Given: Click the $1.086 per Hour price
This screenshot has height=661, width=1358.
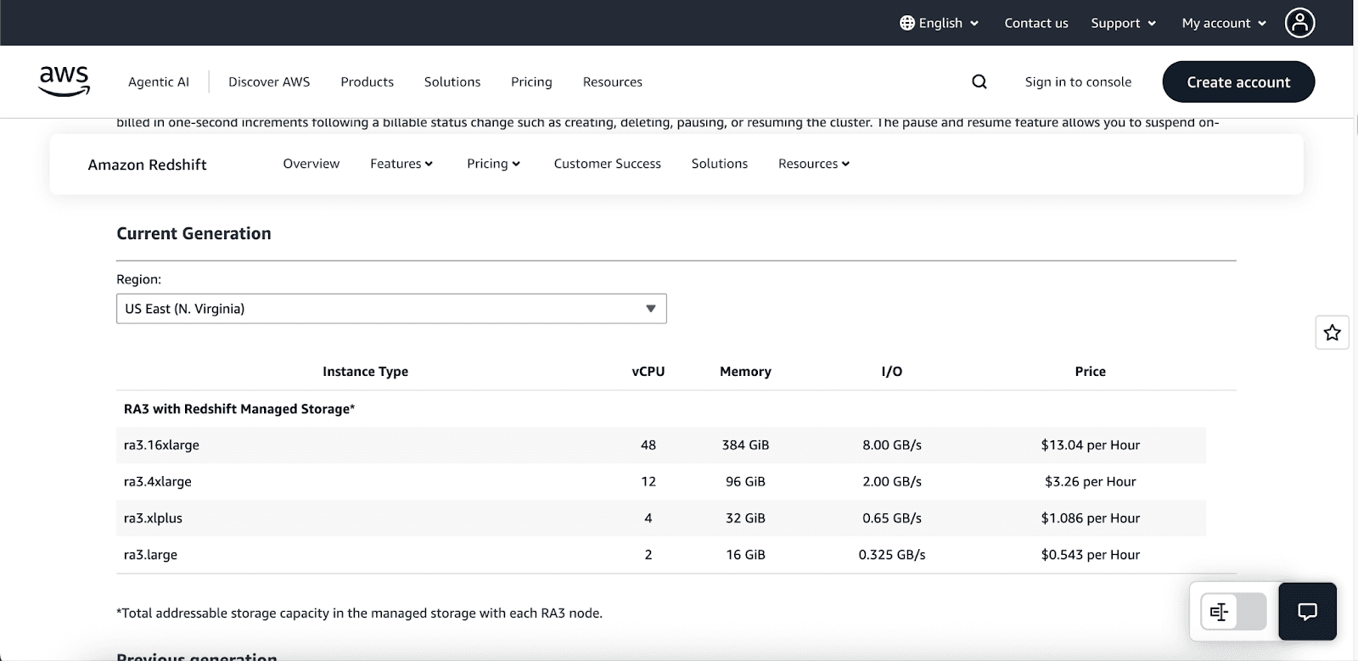Looking at the screenshot, I should 1091,518.
